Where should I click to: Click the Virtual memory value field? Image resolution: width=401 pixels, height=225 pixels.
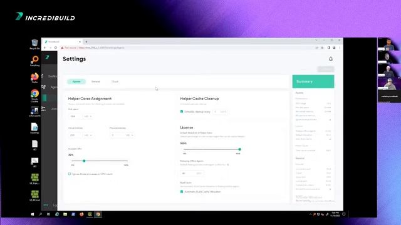pyautogui.click(x=75, y=135)
